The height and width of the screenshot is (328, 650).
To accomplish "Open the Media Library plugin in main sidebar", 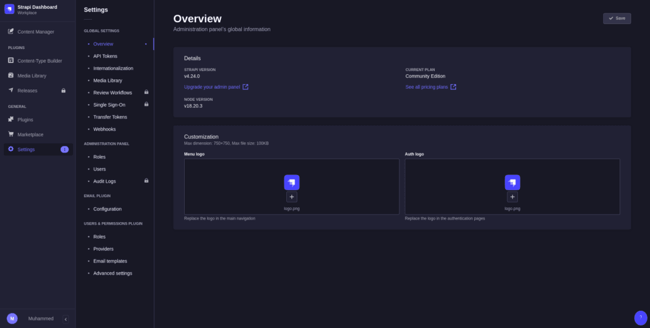I will pyautogui.click(x=32, y=75).
